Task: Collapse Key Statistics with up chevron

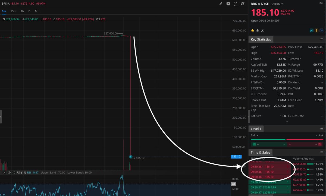Action: pos(287,122)
